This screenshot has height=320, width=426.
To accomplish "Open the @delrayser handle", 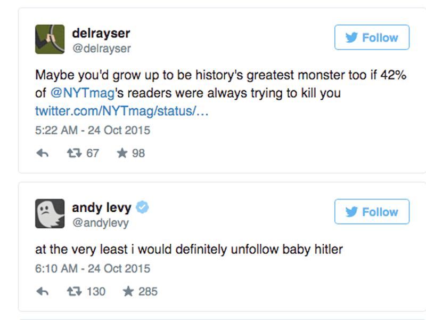I will tap(101, 49).
